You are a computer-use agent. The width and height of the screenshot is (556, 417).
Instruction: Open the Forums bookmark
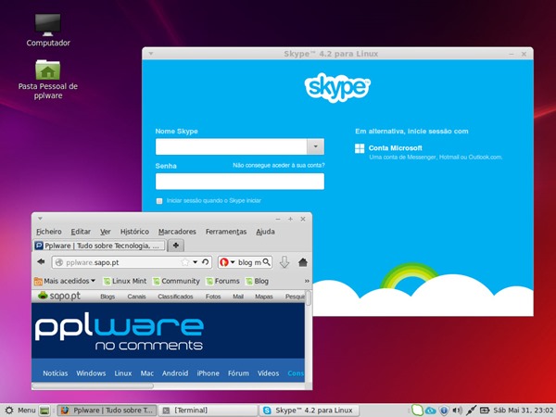(223, 281)
